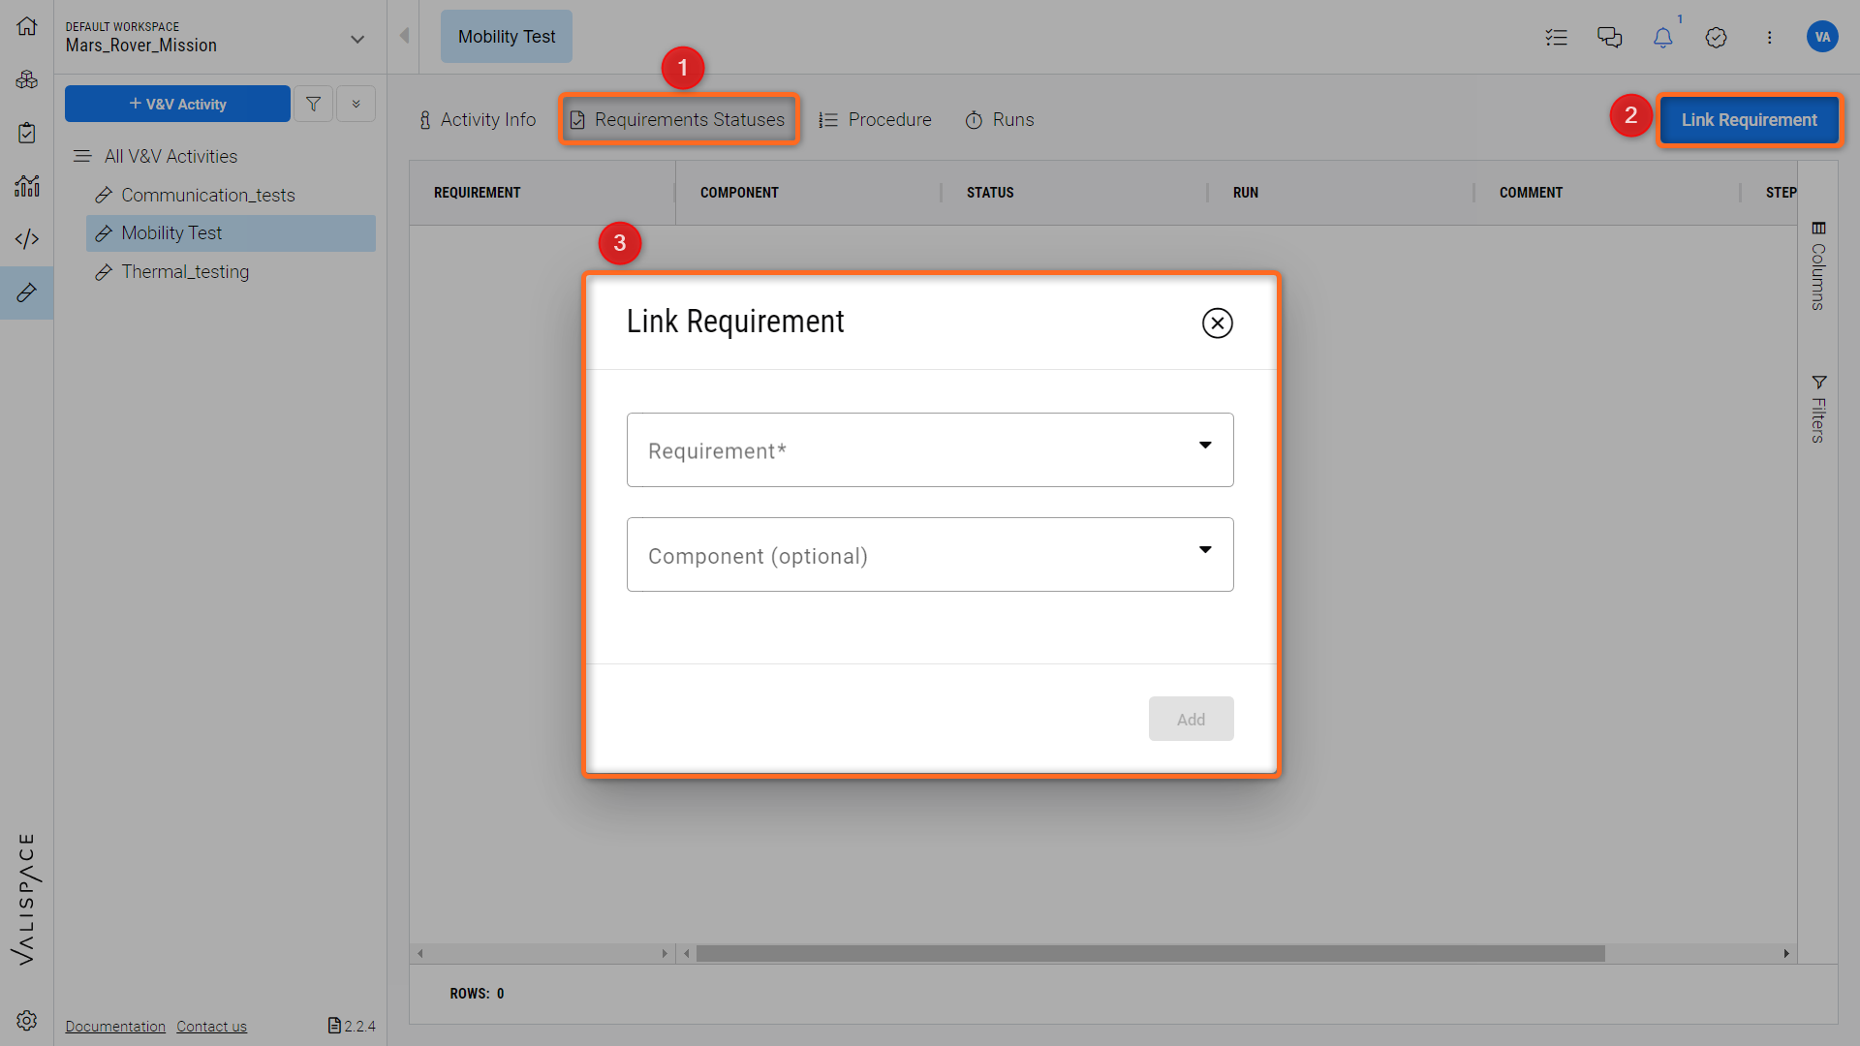Expand all activities with the double chevron
Image resolution: width=1860 pixels, height=1046 pixels.
[356, 104]
